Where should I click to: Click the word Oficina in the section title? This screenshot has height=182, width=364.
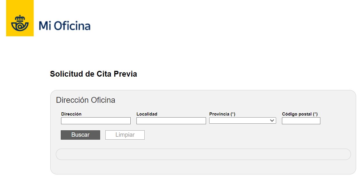103,100
